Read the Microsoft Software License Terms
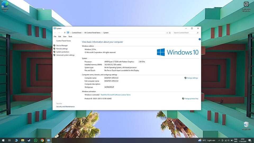The width and height of the screenshot is (254, 143). 116,95
